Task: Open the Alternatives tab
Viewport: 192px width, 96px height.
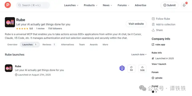Action: coord(67,45)
